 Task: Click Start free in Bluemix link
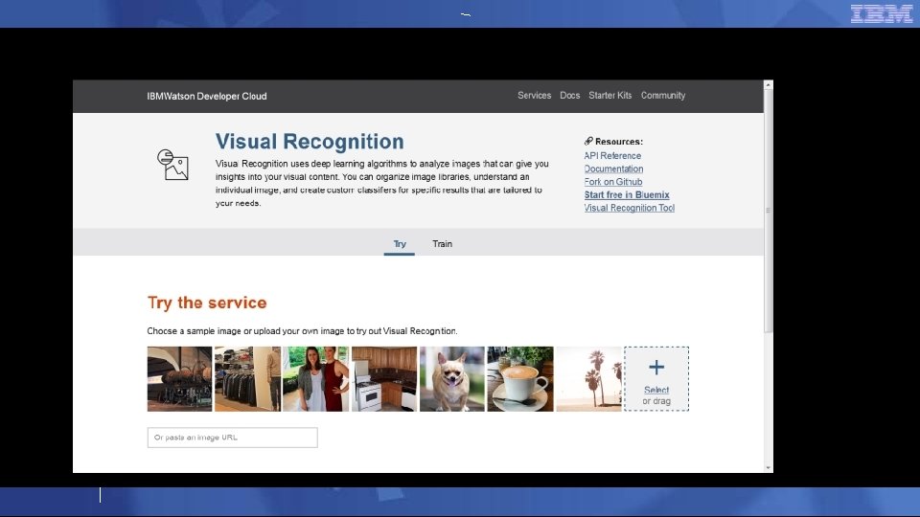(x=627, y=194)
